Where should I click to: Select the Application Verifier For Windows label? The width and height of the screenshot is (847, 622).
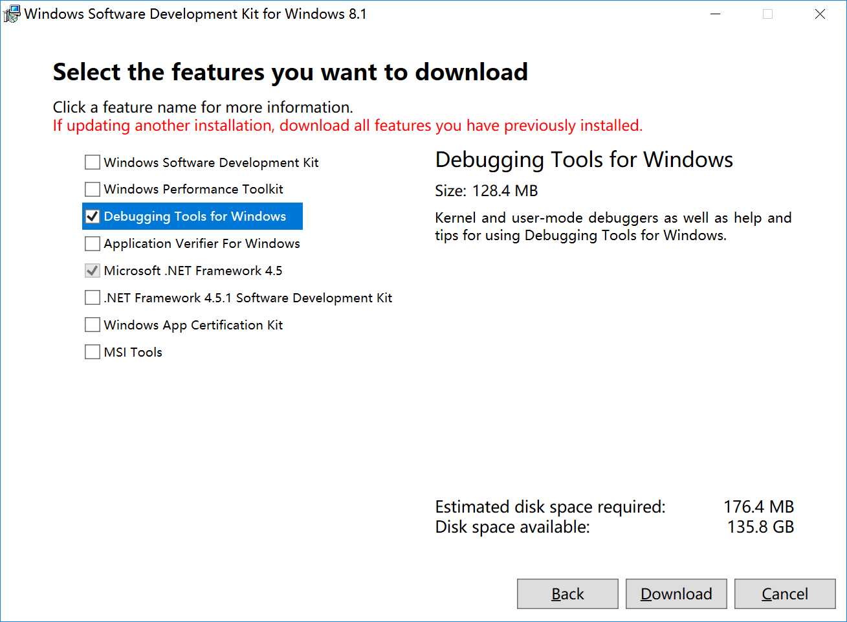(x=202, y=243)
